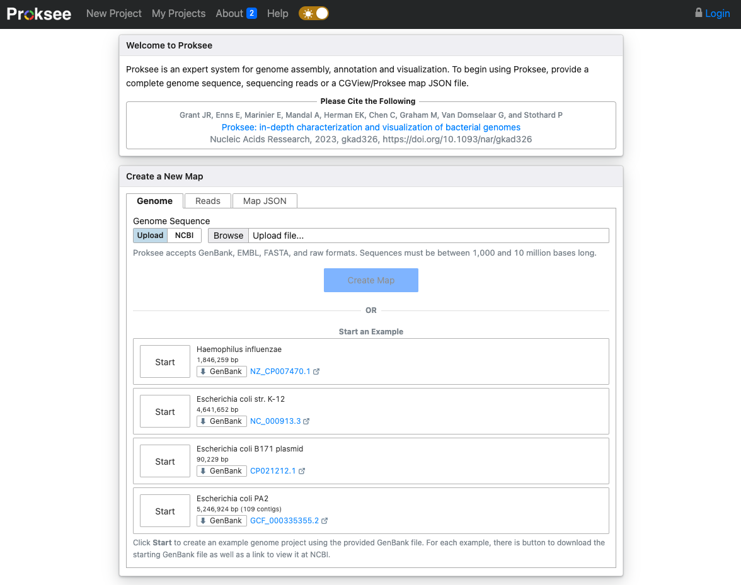Click external link icon next to CP021212.1
Screen dimensions: 741x585
pyautogui.click(x=301, y=471)
